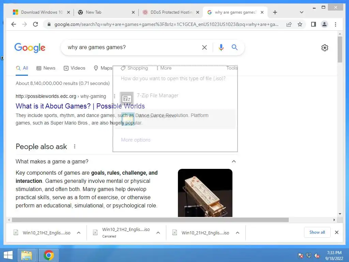Open File Explorer from taskbar
349x262 pixels.
coord(27,255)
